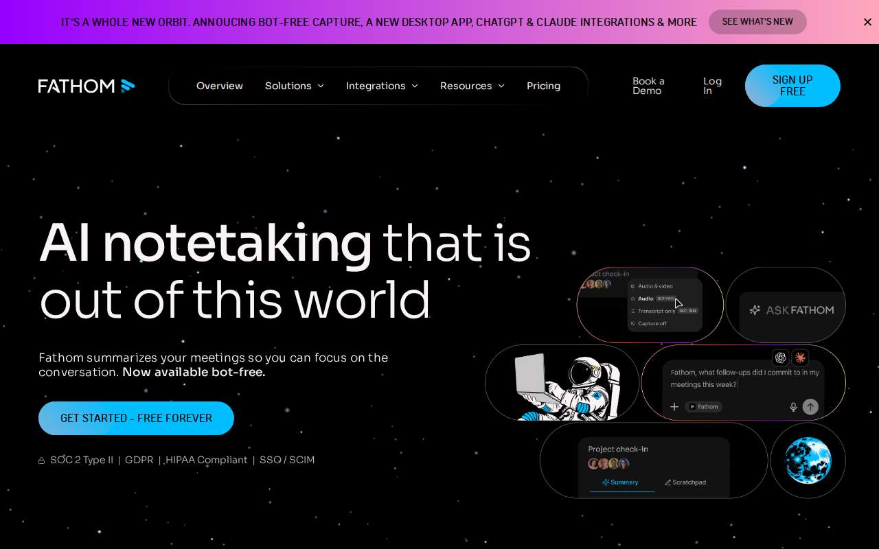The image size is (879, 549).
Task: Click the 'SSO / SCIM' text
Action: click(287, 460)
